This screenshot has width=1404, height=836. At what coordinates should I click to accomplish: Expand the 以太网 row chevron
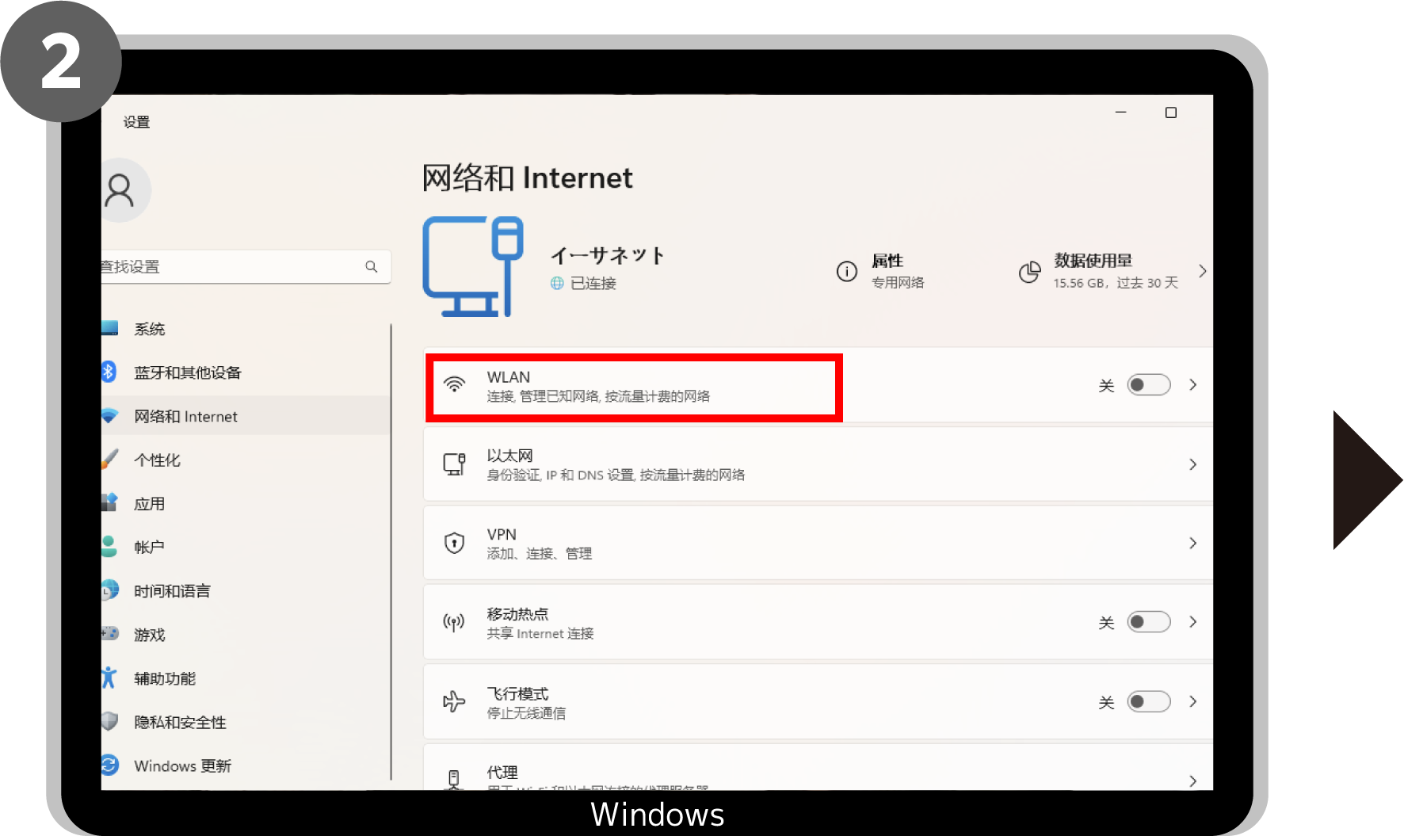coord(1192,464)
